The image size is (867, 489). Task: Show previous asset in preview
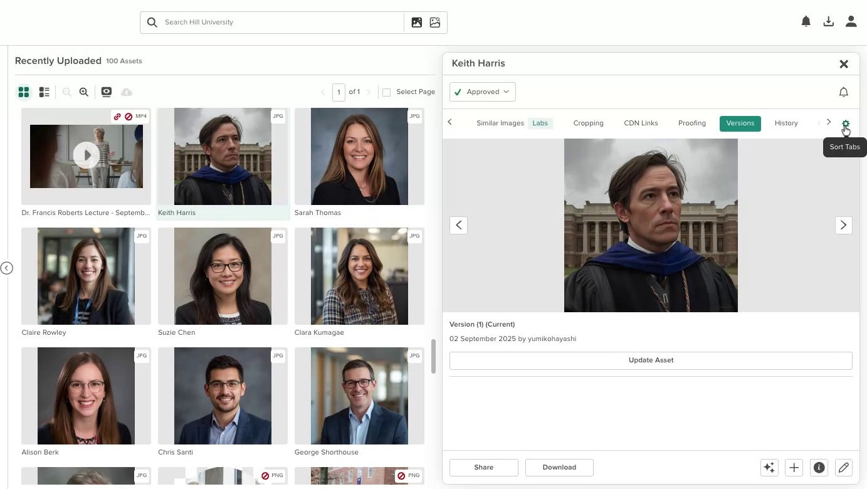click(x=459, y=225)
